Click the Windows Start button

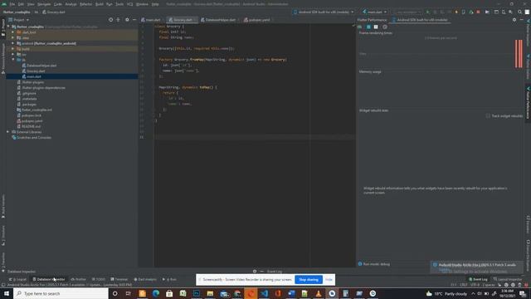click(7, 293)
